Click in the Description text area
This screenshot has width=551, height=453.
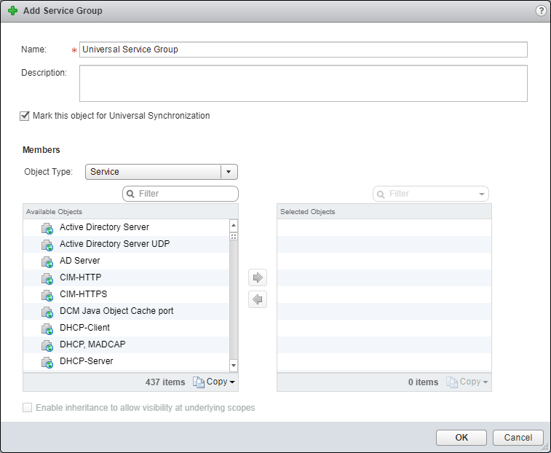tap(303, 84)
